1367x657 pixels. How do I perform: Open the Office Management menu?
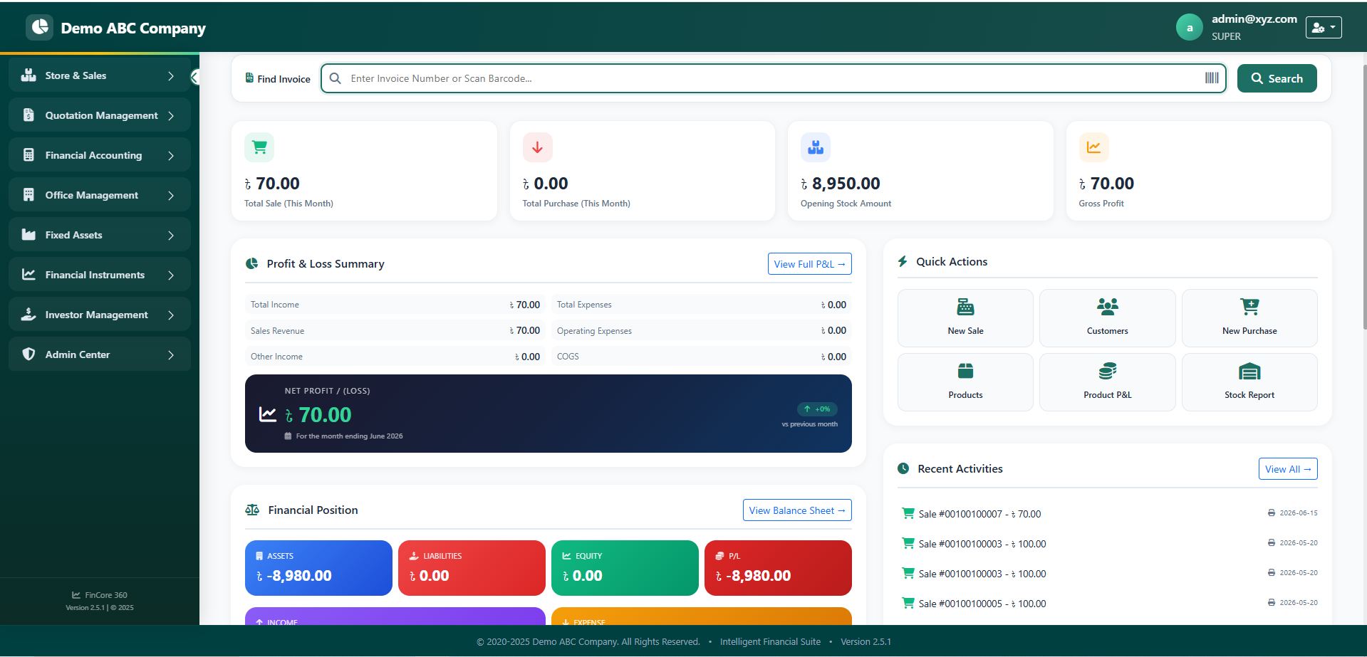coord(100,195)
